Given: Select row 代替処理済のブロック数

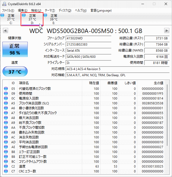Looking at the screenshot, I should pos(84,88).
